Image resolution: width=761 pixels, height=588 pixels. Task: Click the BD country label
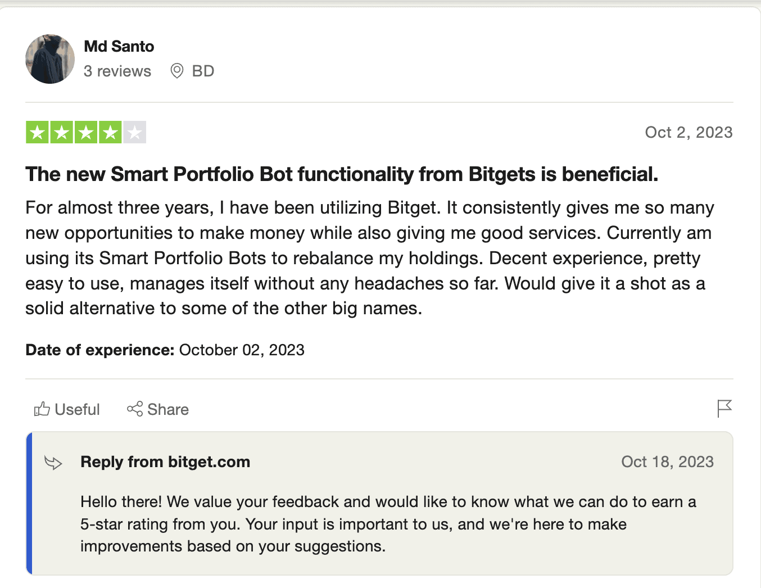pos(203,71)
